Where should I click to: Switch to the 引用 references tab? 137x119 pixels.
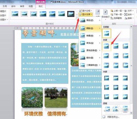(5, 6)
